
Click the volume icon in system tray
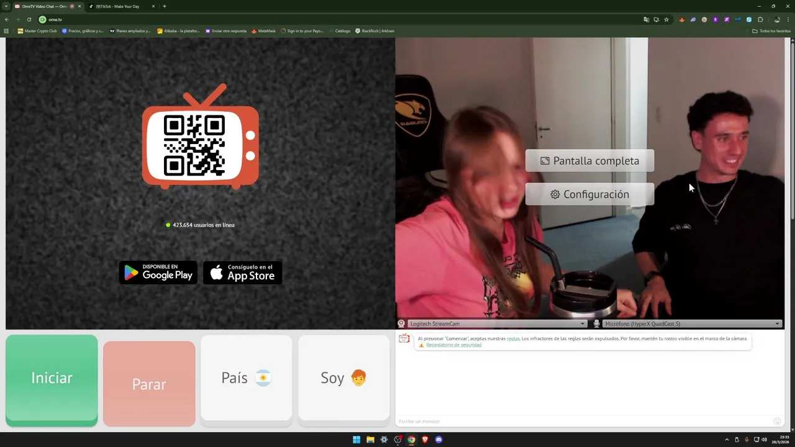click(765, 440)
